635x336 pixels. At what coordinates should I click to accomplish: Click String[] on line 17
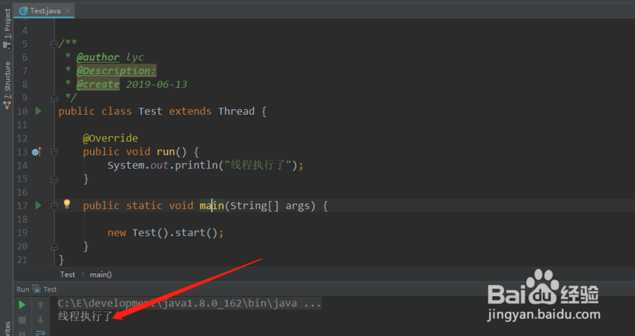click(x=255, y=206)
